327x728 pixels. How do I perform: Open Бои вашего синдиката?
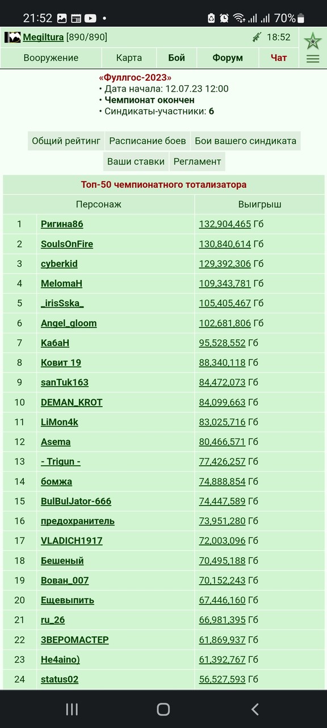[245, 141]
